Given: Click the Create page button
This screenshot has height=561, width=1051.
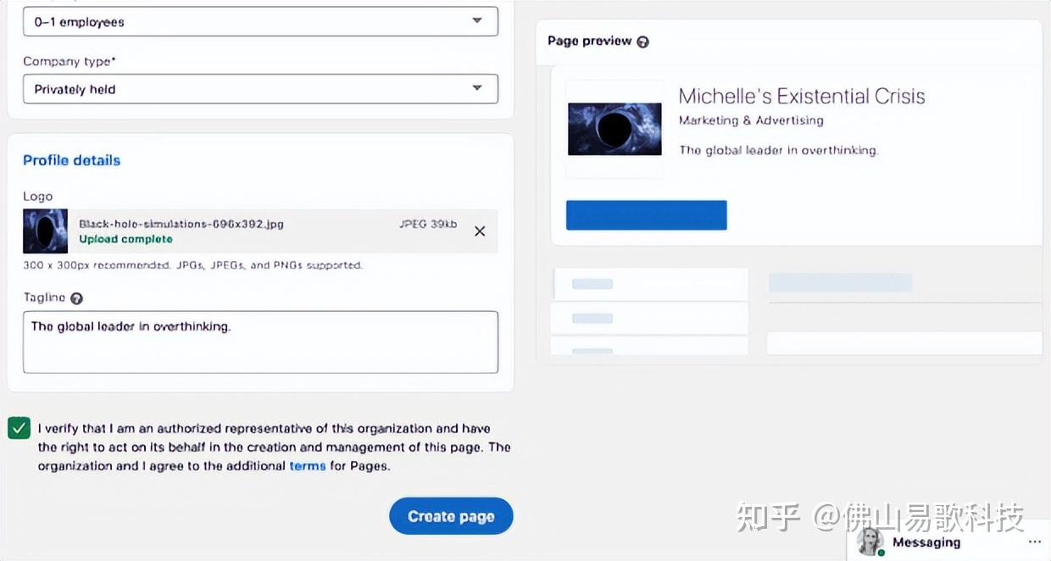Looking at the screenshot, I should pyautogui.click(x=451, y=516).
